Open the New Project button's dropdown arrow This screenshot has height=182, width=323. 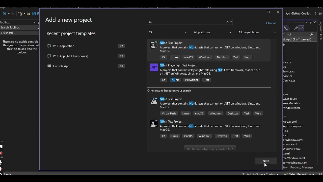[x=24, y=14]
